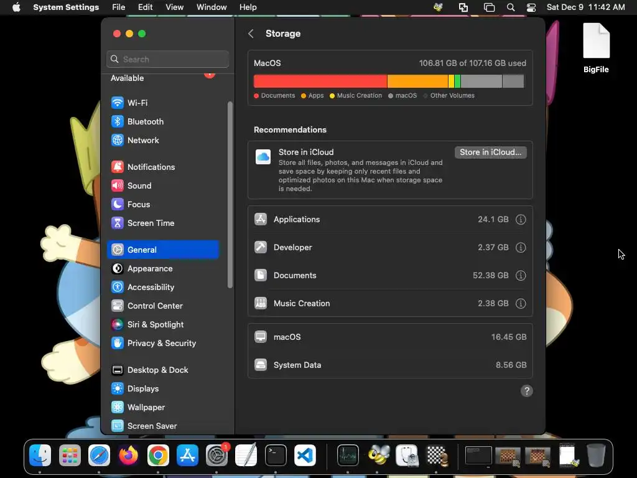
Task: Open the File menu
Action: [119, 7]
